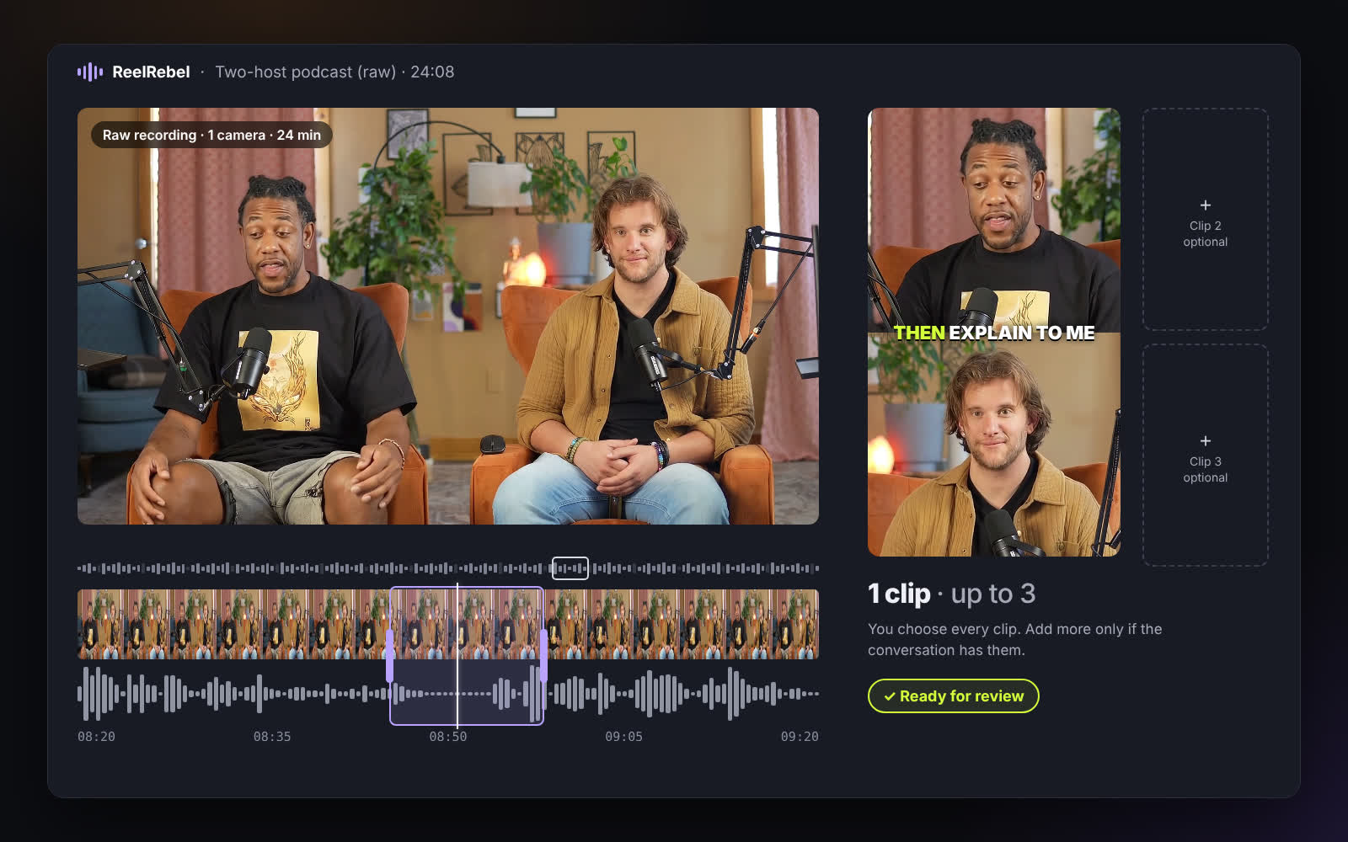Click the 08:20 timestamp label
The image size is (1348, 842).
pos(96,737)
